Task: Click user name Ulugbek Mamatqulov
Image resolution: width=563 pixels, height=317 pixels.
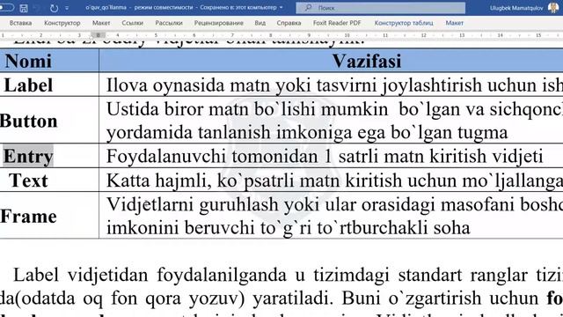Action: pyautogui.click(x=516, y=8)
